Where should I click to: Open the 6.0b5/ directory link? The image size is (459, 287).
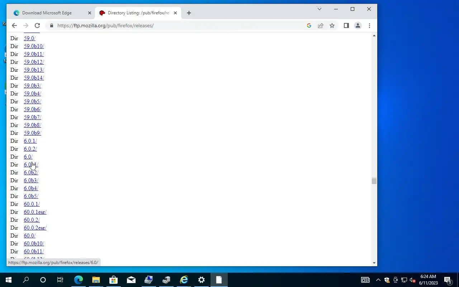point(31,196)
